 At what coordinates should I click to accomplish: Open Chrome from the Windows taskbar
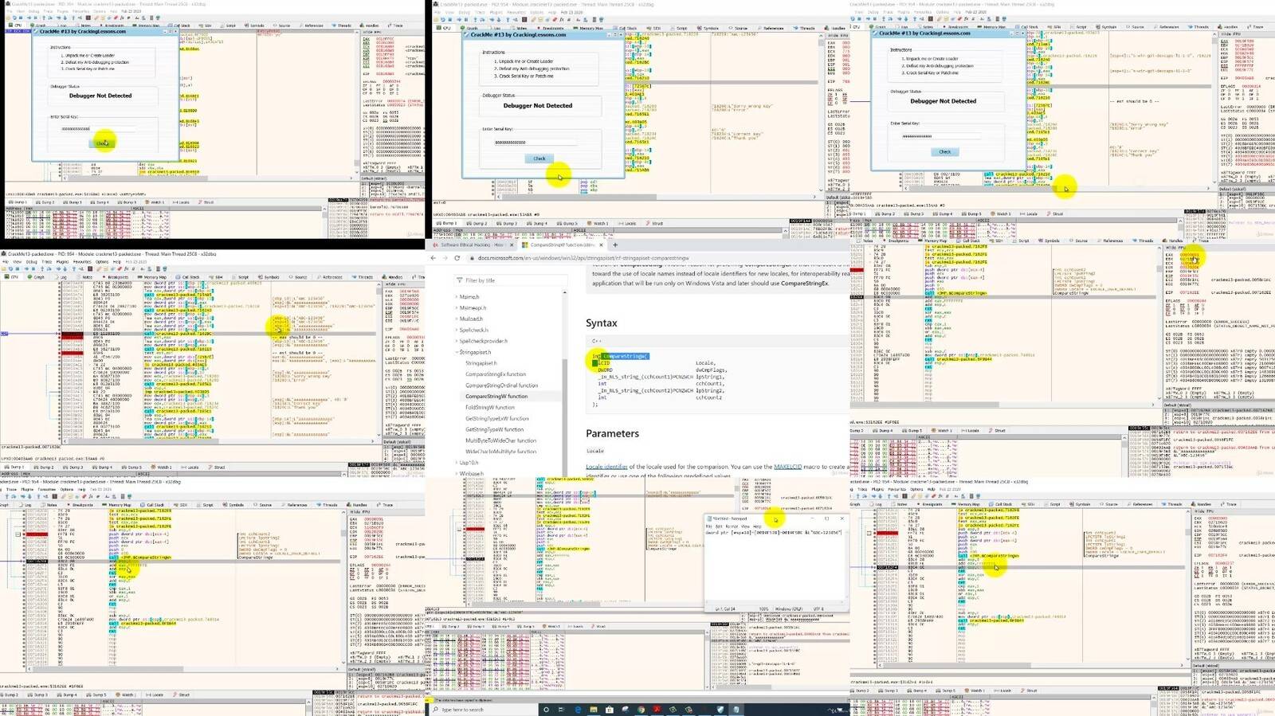pos(641,710)
